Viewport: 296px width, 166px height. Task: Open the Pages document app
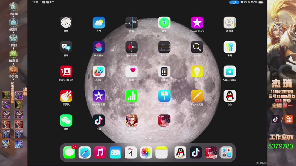point(197,96)
